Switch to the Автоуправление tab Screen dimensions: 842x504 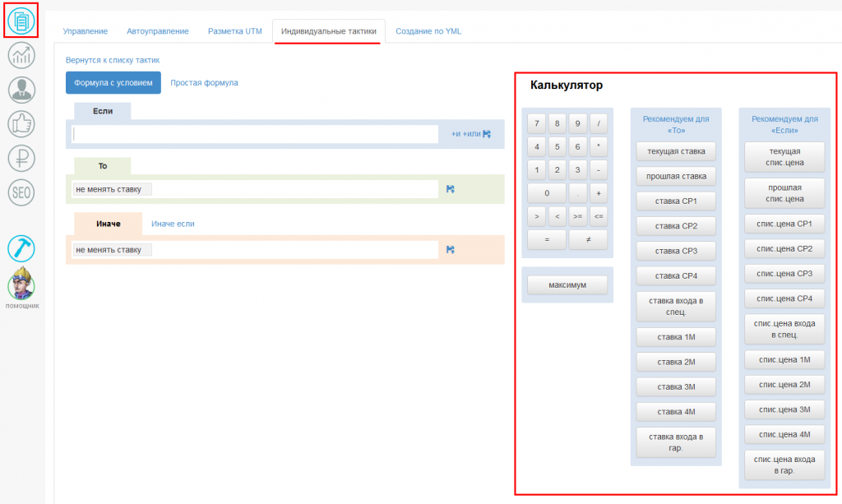[157, 31]
